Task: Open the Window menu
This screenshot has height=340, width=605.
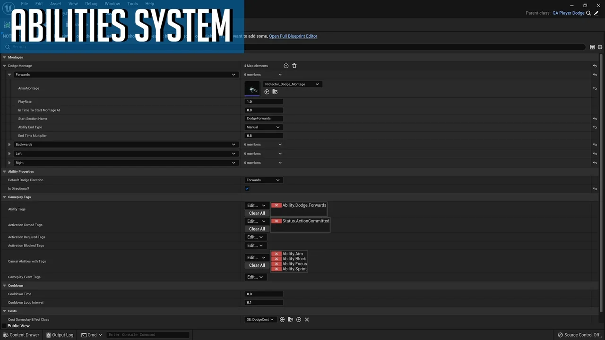Action: (x=112, y=4)
